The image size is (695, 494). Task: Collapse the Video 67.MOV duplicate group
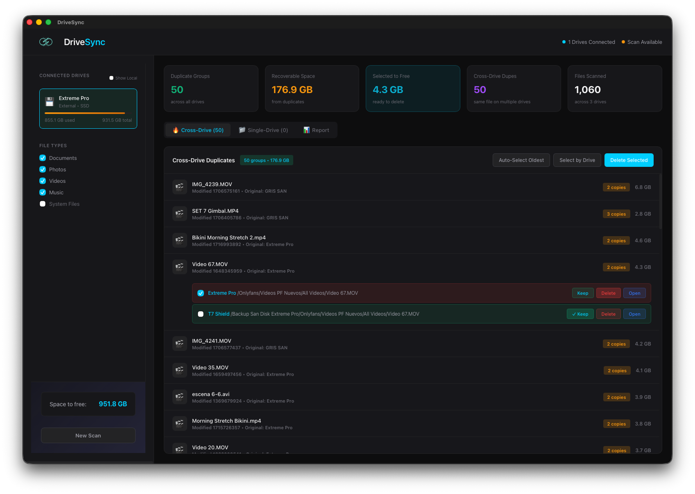click(369, 267)
